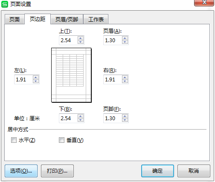
Task: Increase the 页脚(F) footer margin
Action: point(125,116)
